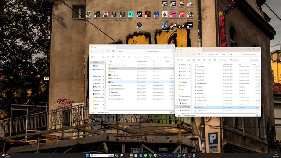
Task: Select the gray-highlighted file row in left Explorer
Action: pyautogui.click(x=141, y=68)
